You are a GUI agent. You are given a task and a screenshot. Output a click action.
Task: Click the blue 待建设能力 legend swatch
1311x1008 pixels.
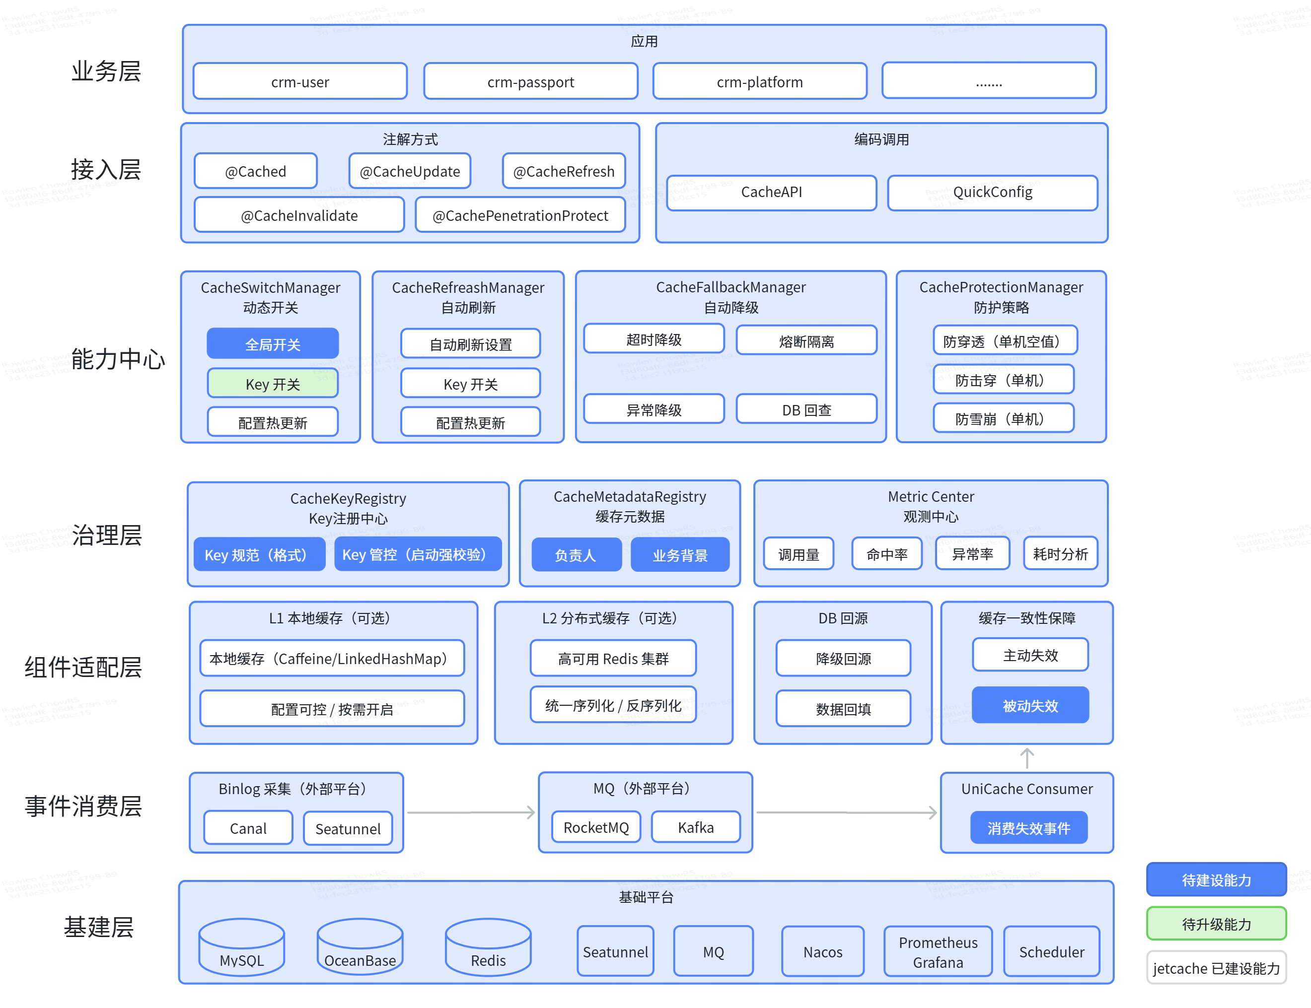(1216, 879)
